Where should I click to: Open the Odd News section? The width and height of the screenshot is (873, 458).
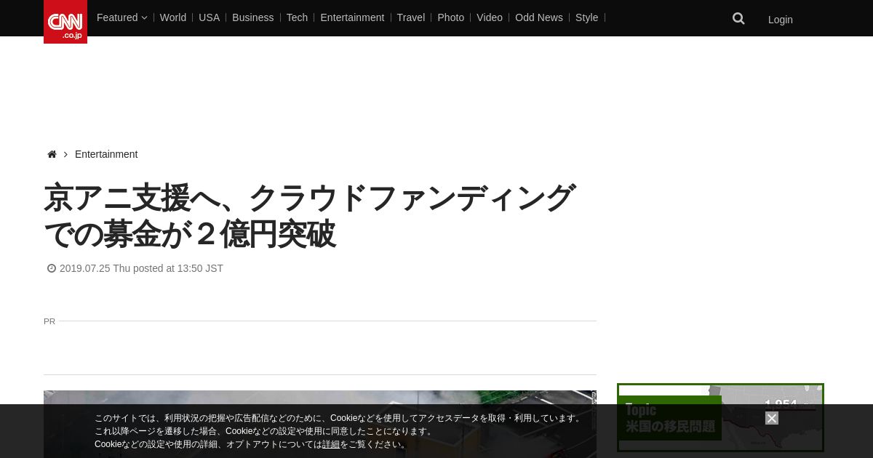pyautogui.click(x=539, y=17)
